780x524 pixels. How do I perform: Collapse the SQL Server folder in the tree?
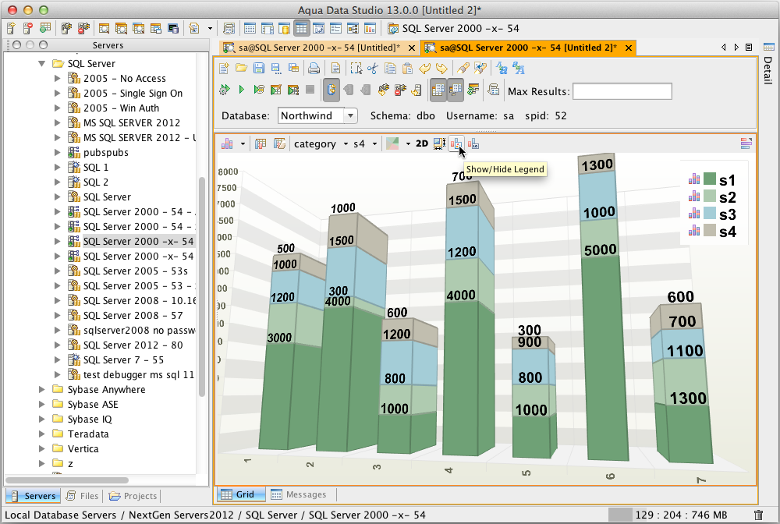point(42,64)
